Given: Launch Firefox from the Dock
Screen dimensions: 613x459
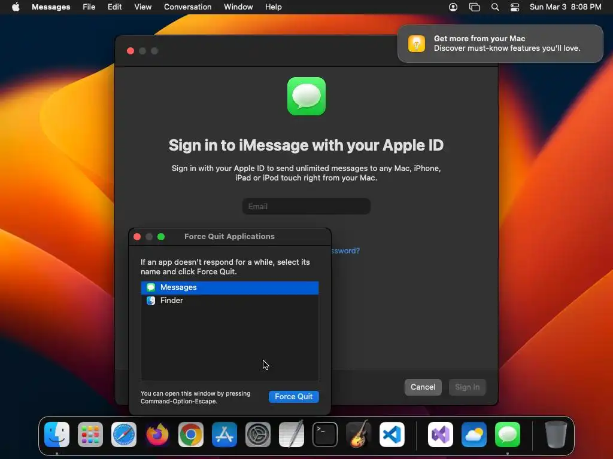Looking at the screenshot, I should (x=157, y=434).
